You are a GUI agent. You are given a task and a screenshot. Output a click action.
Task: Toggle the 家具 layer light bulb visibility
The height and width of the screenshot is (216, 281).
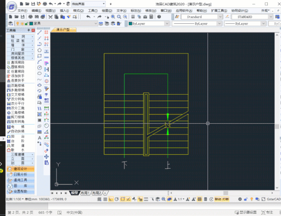tap(18, 23)
